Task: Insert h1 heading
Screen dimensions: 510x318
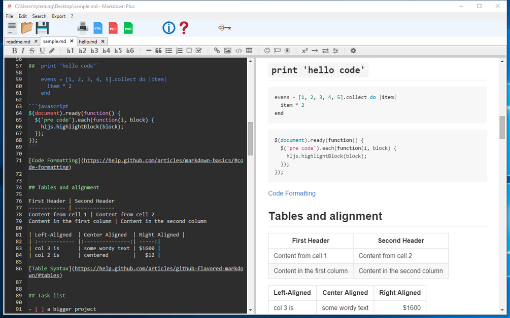Action: (x=70, y=51)
